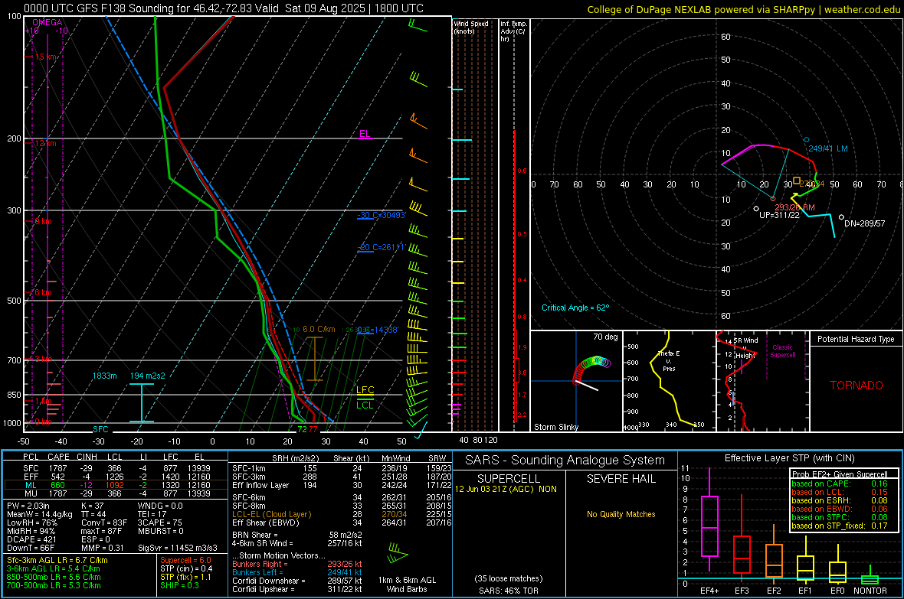Click the Bunkers left-mover circle near 249/41 LM

(807, 140)
